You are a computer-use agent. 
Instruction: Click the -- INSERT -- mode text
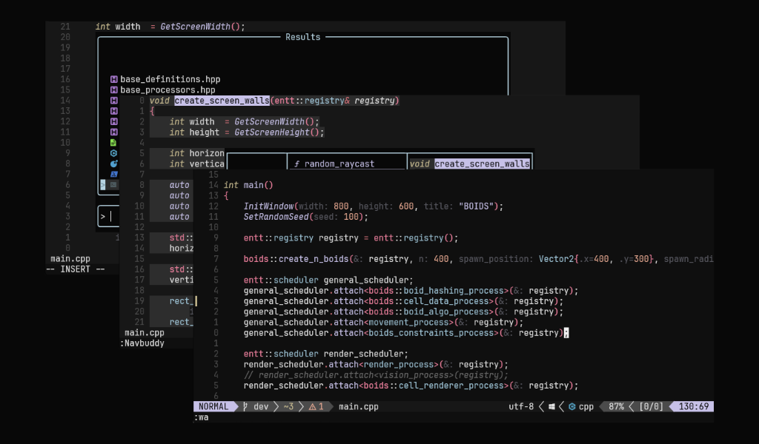tap(75, 269)
